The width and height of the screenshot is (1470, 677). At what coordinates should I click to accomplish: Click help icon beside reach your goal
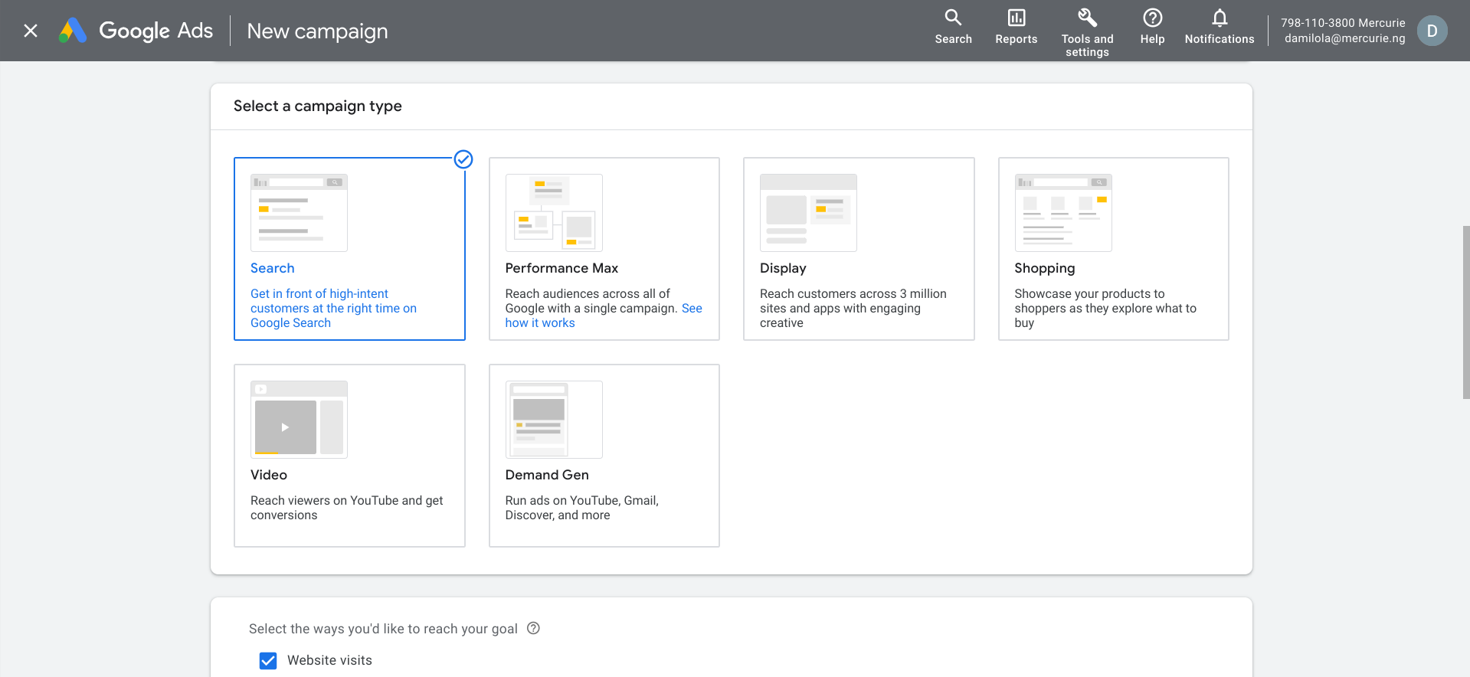click(x=534, y=628)
